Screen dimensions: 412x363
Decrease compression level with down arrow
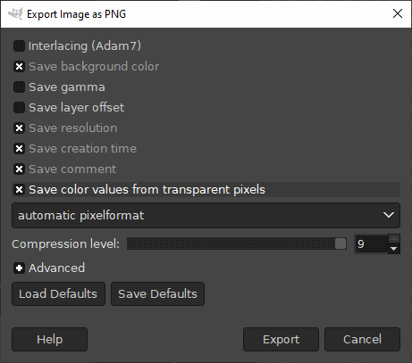(x=394, y=249)
